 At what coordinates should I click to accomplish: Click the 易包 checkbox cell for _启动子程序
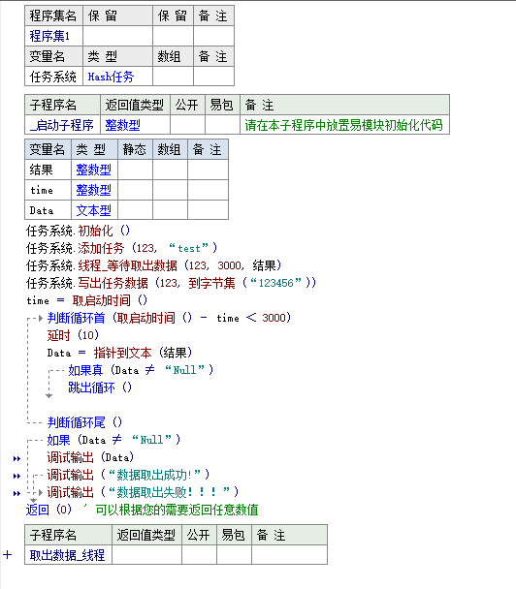223,125
